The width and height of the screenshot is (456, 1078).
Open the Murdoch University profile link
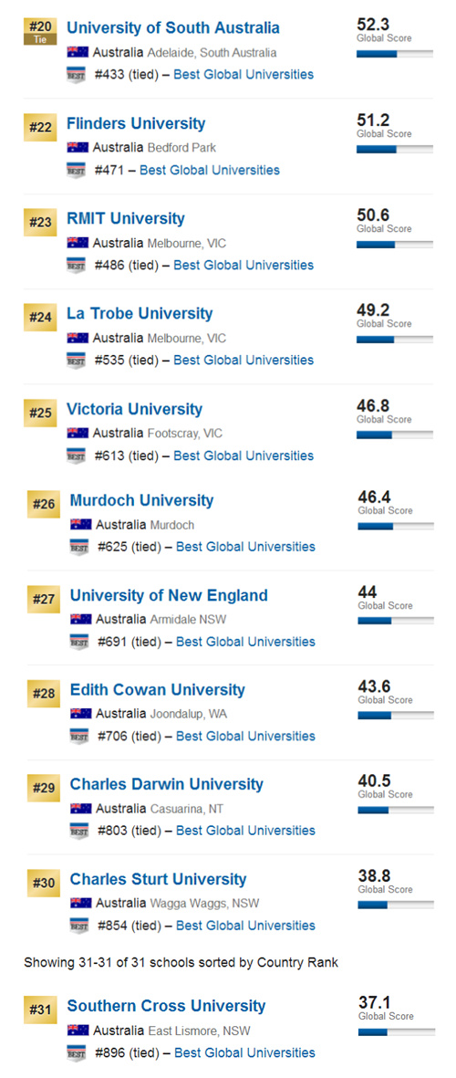[x=141, y=500]
